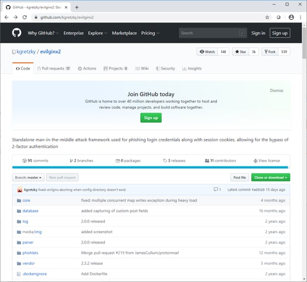View the 2 branches
Image resolution: width=307 pixels, height=282 pixels.
pos(82,161)
